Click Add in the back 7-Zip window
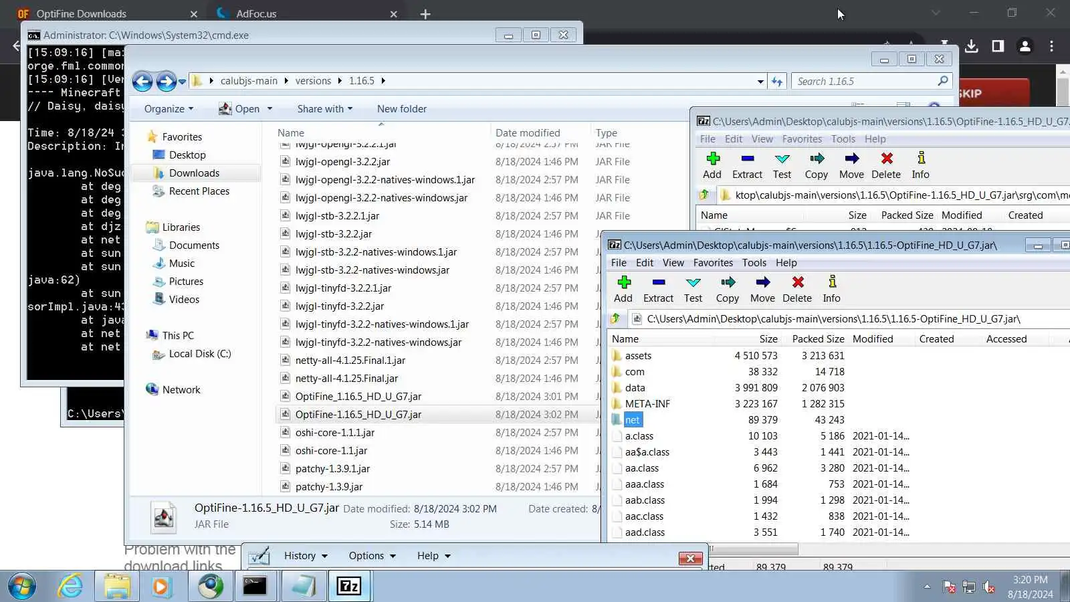 tap(712, 165)
